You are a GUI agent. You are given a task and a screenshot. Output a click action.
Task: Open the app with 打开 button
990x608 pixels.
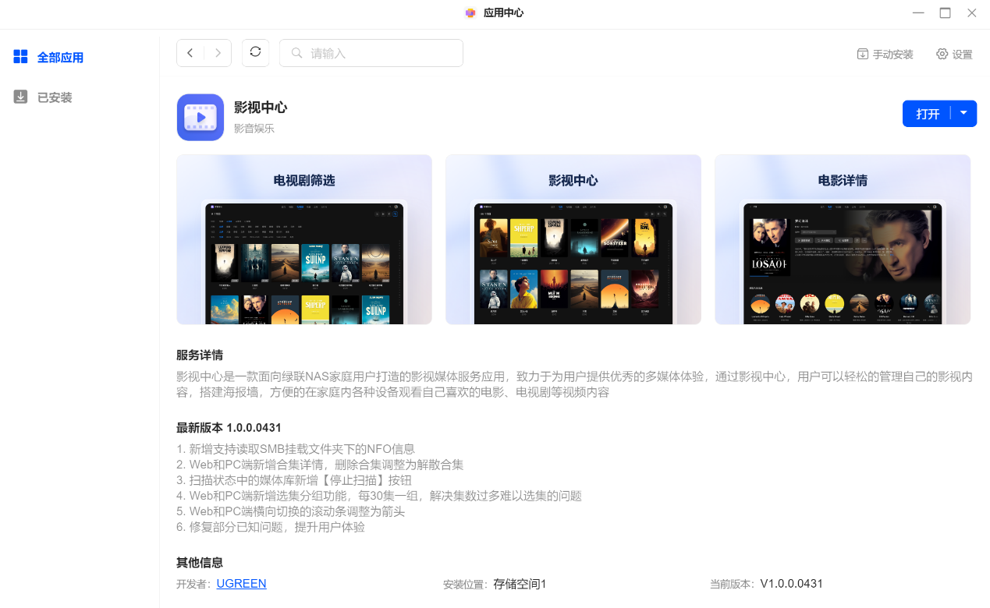pos(928,113)
